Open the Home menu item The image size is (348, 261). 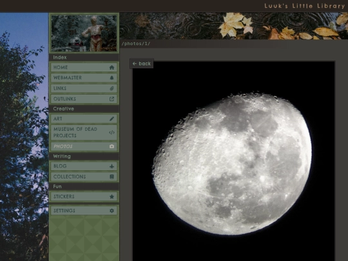(x=84, y=68)
